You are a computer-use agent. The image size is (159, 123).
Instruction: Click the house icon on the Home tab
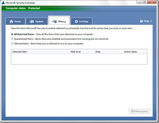pyautogui.click(x=11, y=21)
